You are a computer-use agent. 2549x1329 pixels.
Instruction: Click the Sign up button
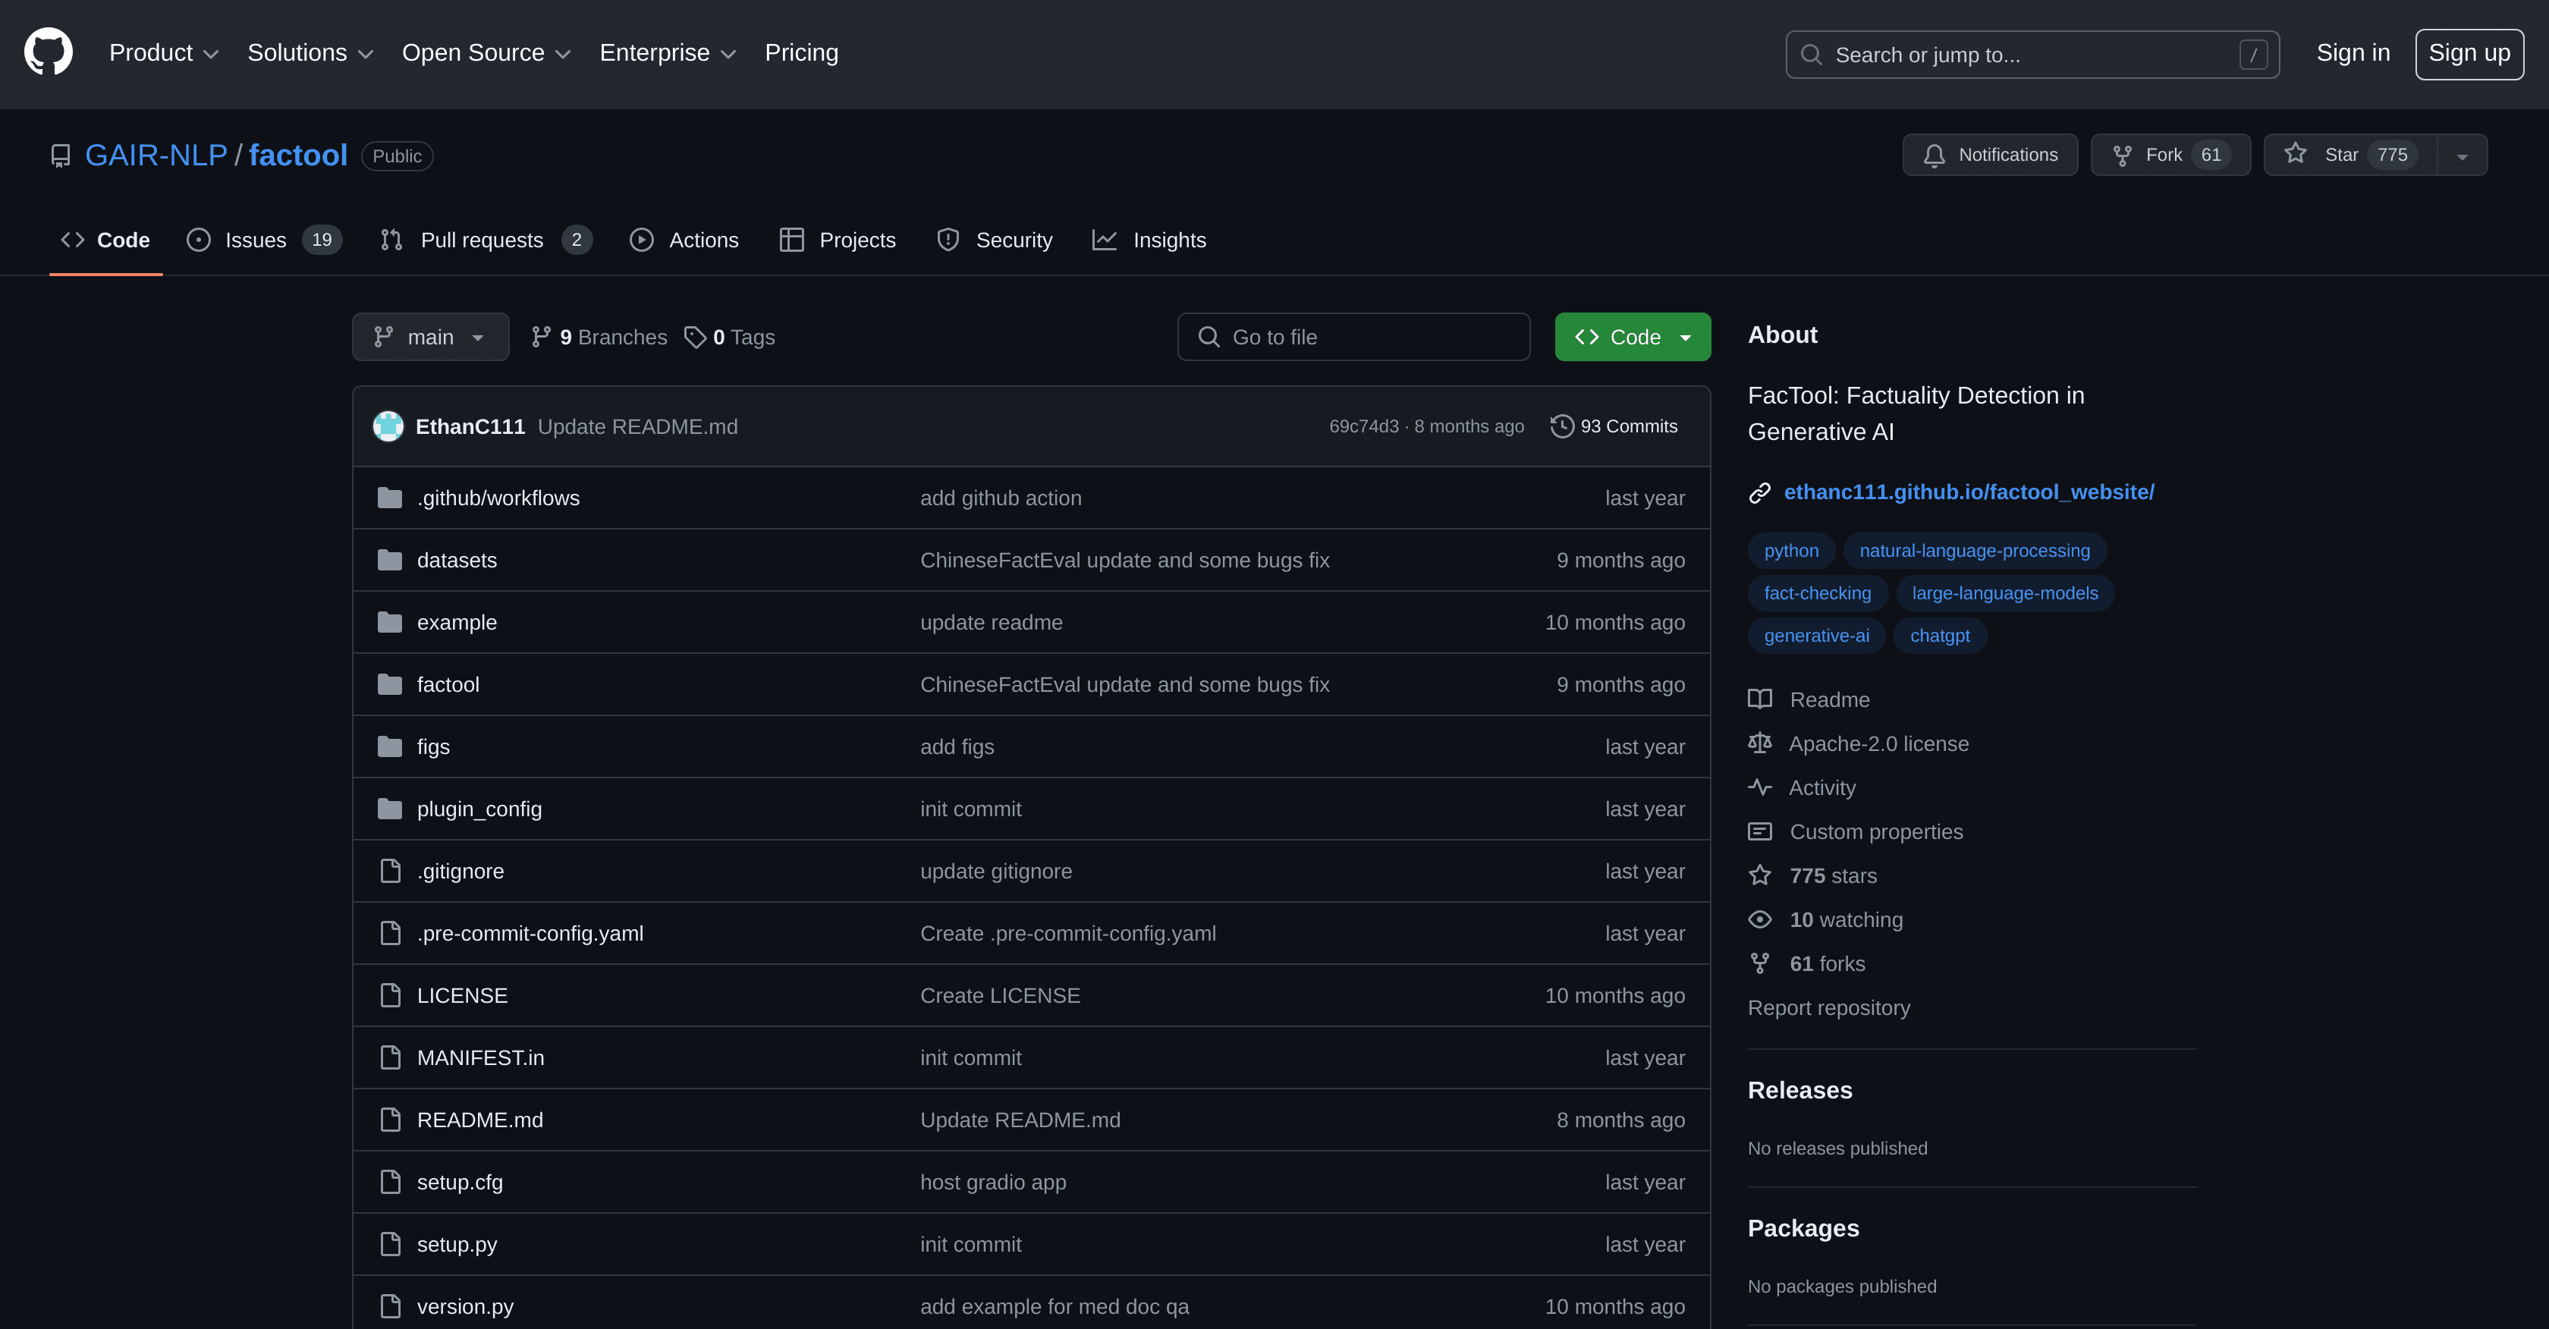(2469, 53)
